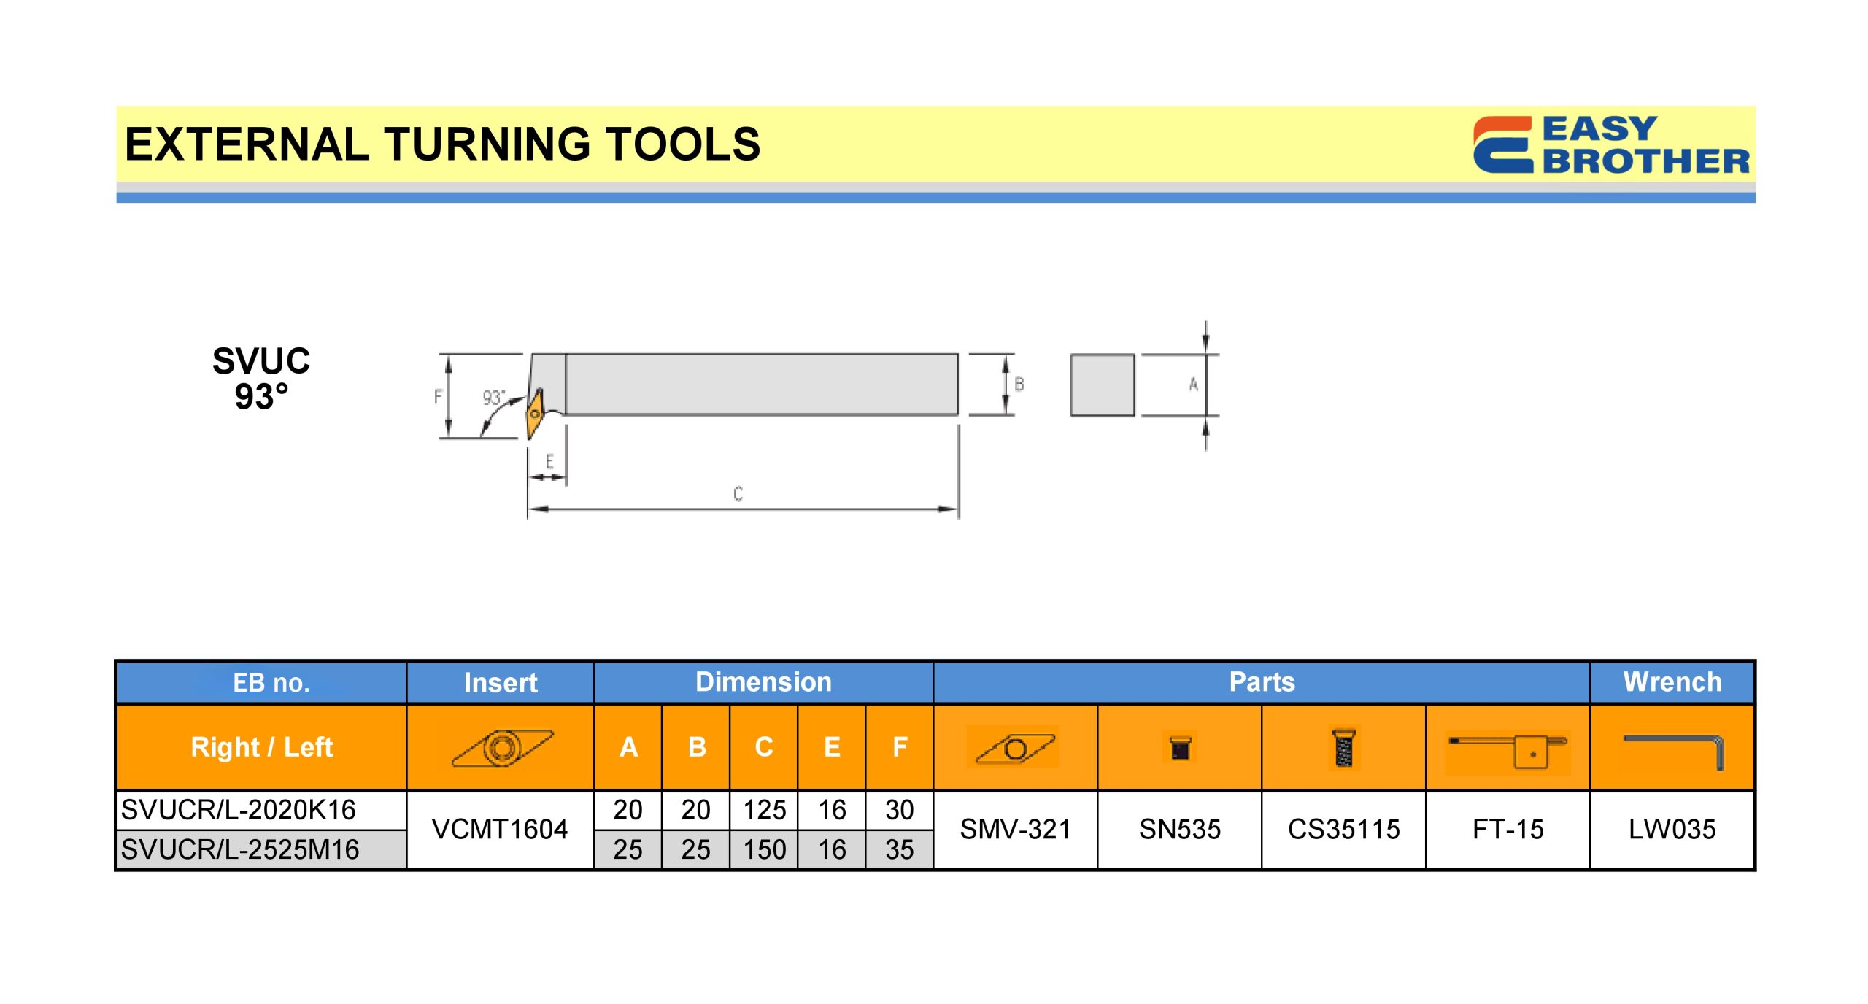Click the shim part icon

coord(1014,748)
